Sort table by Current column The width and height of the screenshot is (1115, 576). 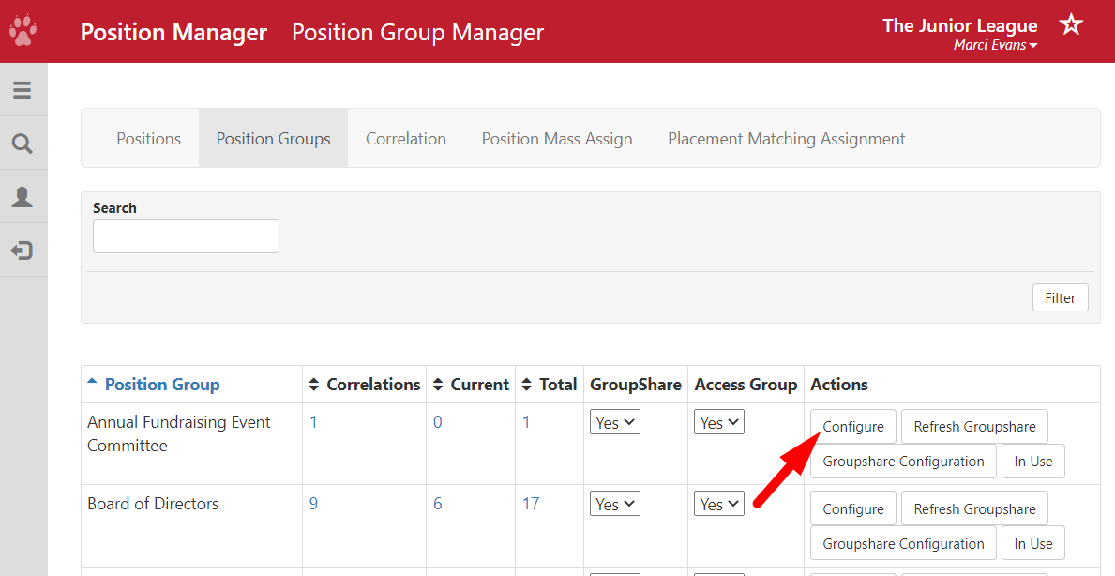coord(471,385)
